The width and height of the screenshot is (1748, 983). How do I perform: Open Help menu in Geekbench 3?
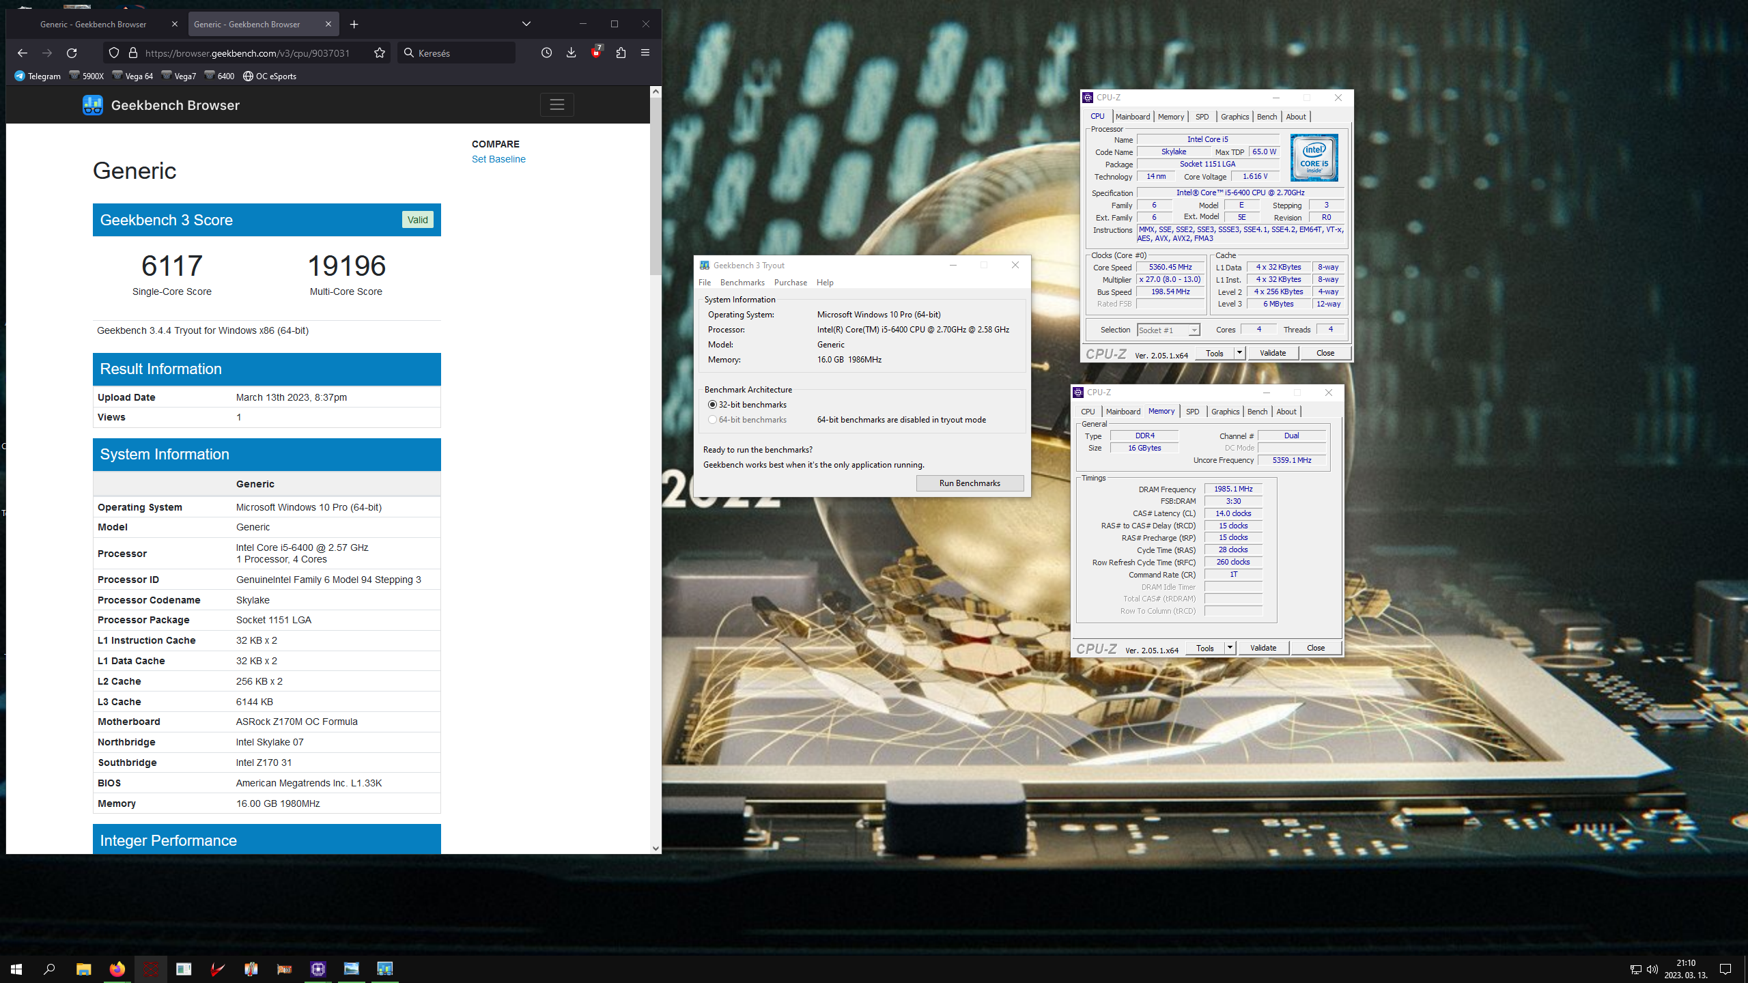tap(825, 283)
